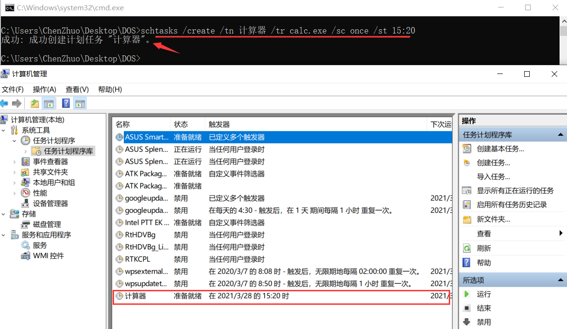Viewport: 567px width, 329px height.
Task: Run the selected task via 运行 play icon
Action: click(466, 294)
